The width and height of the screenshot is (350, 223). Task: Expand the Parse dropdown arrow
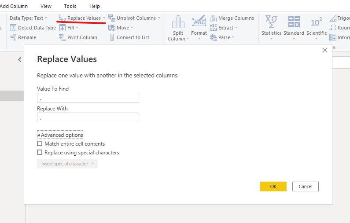point(233,37)
